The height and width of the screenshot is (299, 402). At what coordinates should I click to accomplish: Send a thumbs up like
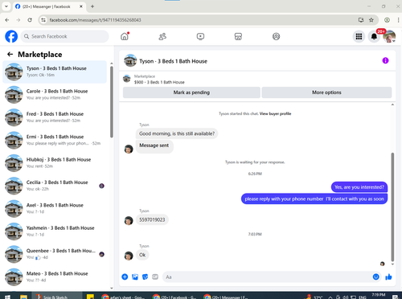[388, 276]
